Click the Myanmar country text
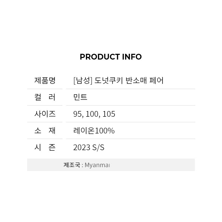 tap(97, 165)
